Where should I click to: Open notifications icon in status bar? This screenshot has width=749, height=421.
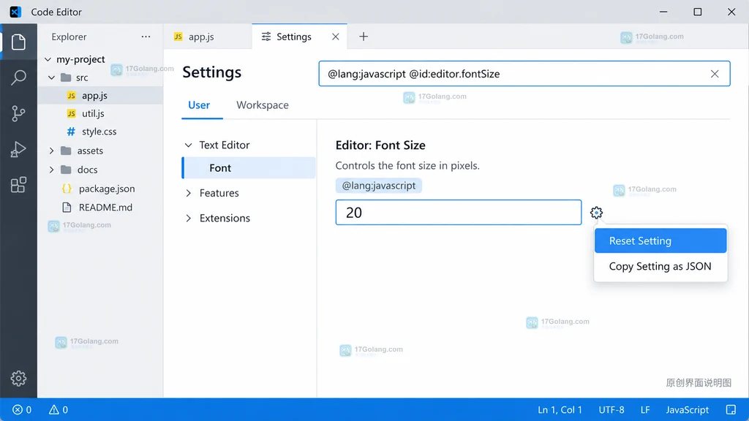[x=731, y=409]
